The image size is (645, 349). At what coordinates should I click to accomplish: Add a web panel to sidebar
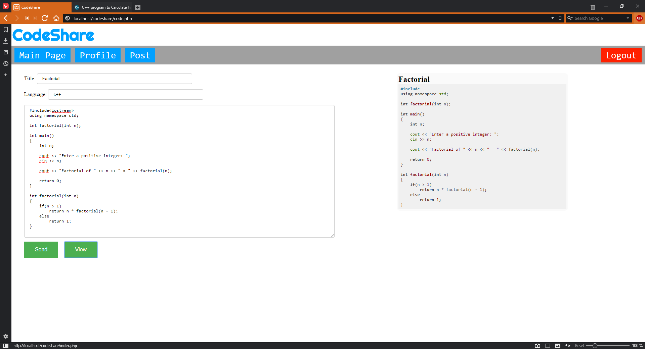click(x=6, y=75)
